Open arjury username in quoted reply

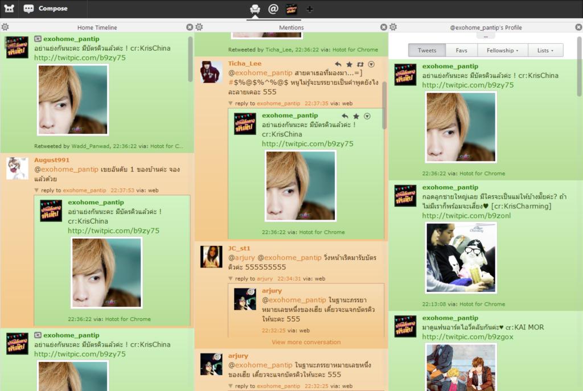272,291
